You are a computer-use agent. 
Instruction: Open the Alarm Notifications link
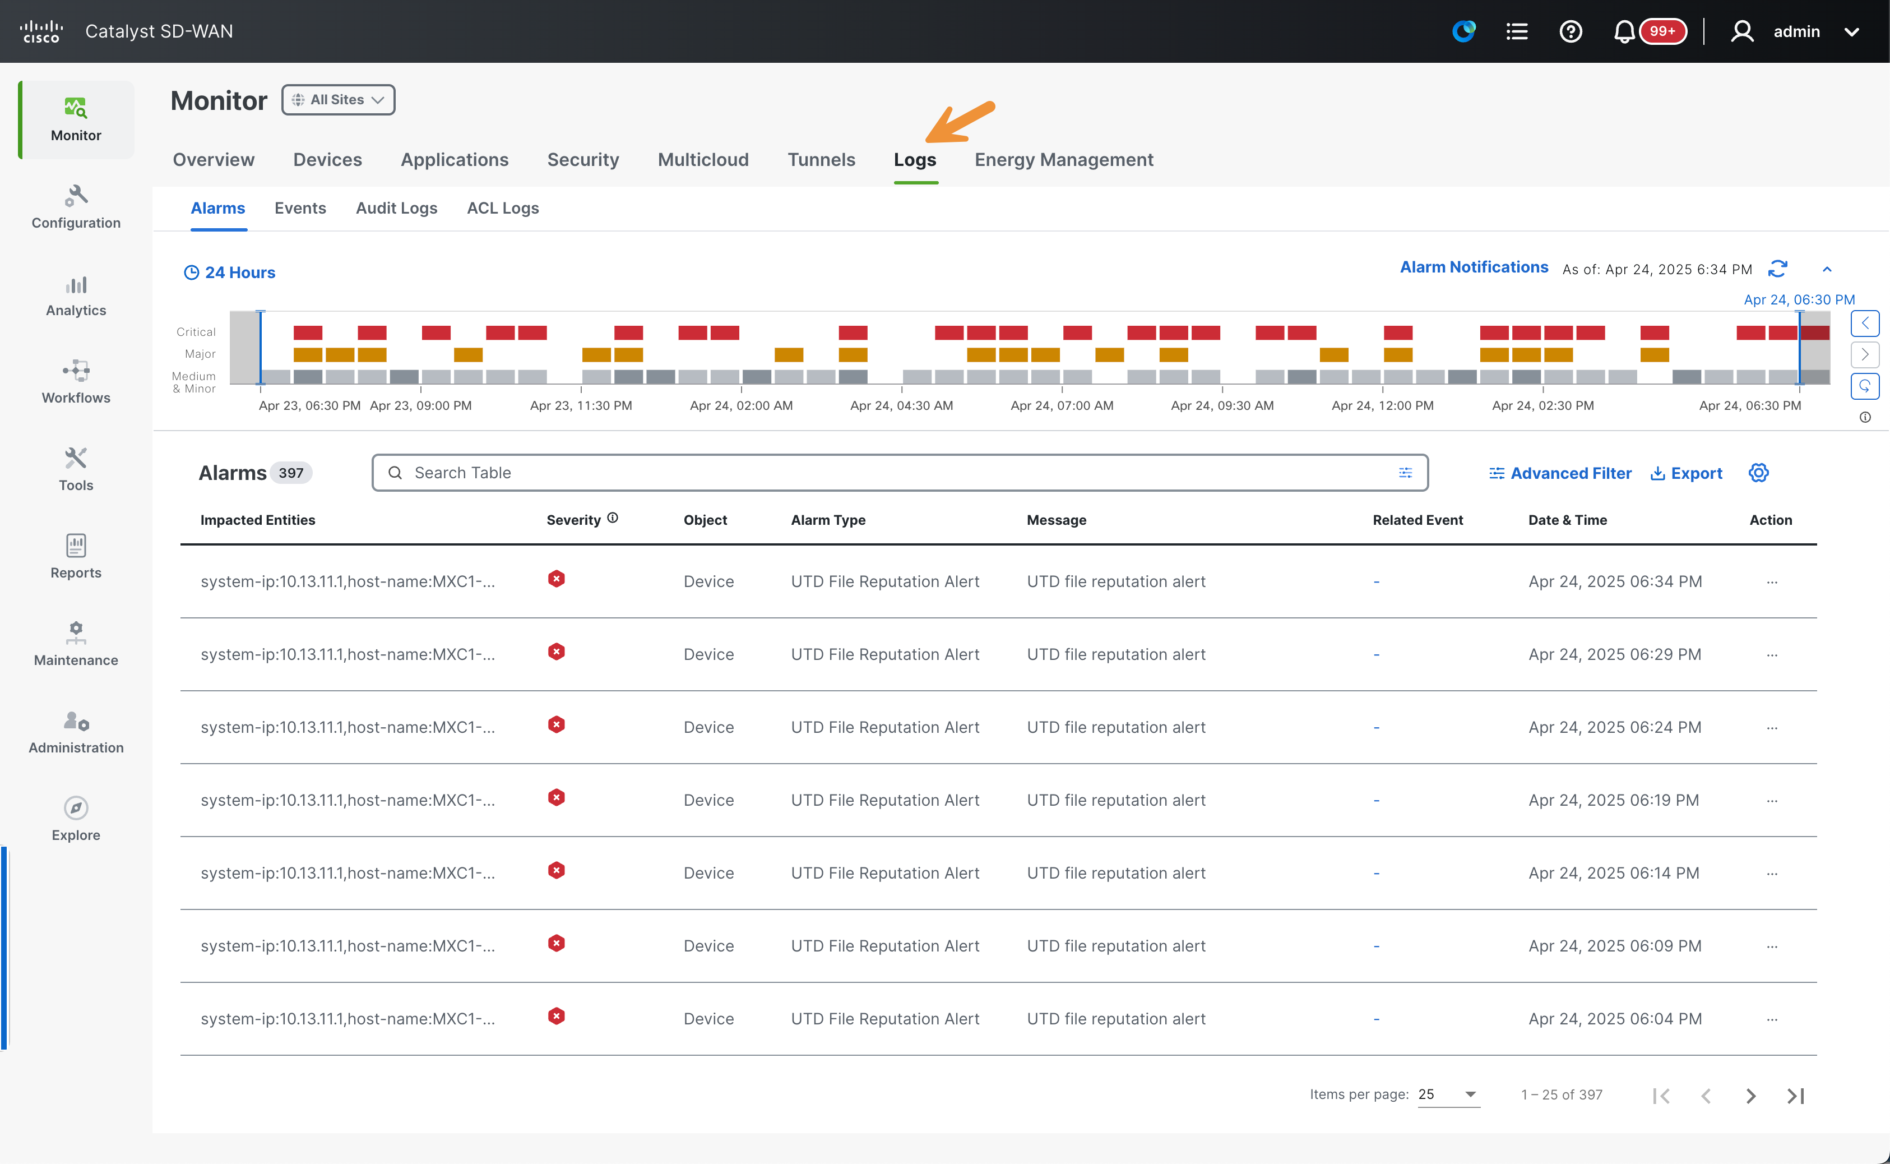tap(1474, 267)
